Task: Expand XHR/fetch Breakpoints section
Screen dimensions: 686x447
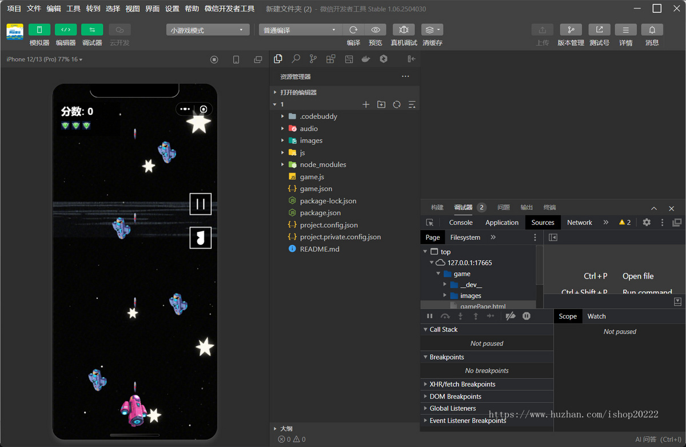Action: [487, 384]
